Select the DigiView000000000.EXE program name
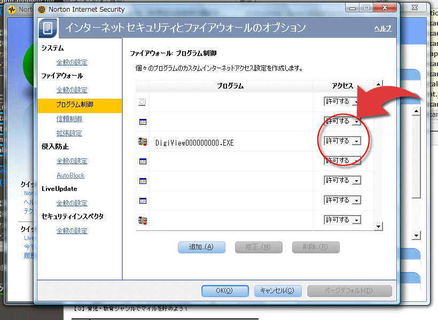The image size is (438, 320). tap(194, 143)
